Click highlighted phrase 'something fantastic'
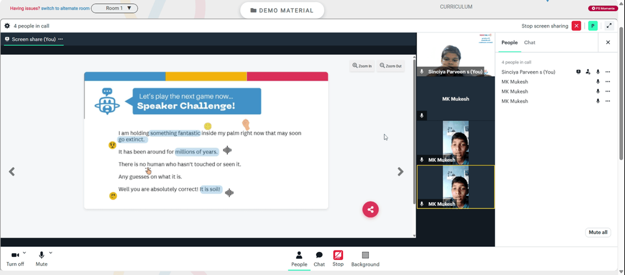The image size is (625, 275). pos(175,133)
